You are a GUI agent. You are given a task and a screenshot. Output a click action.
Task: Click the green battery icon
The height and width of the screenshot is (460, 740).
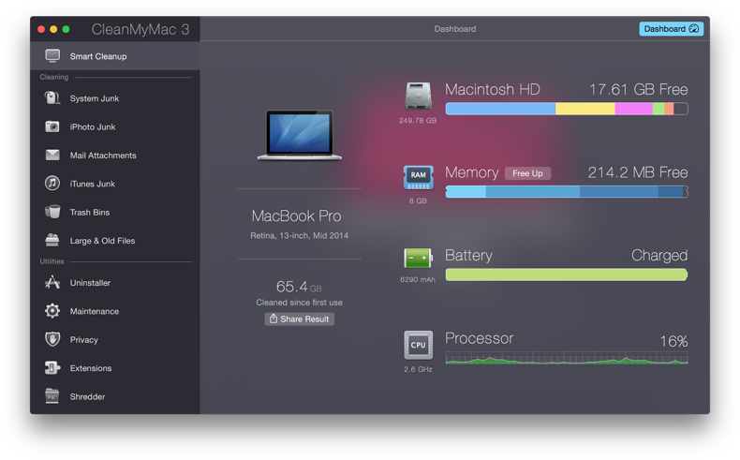pos(418,258)
